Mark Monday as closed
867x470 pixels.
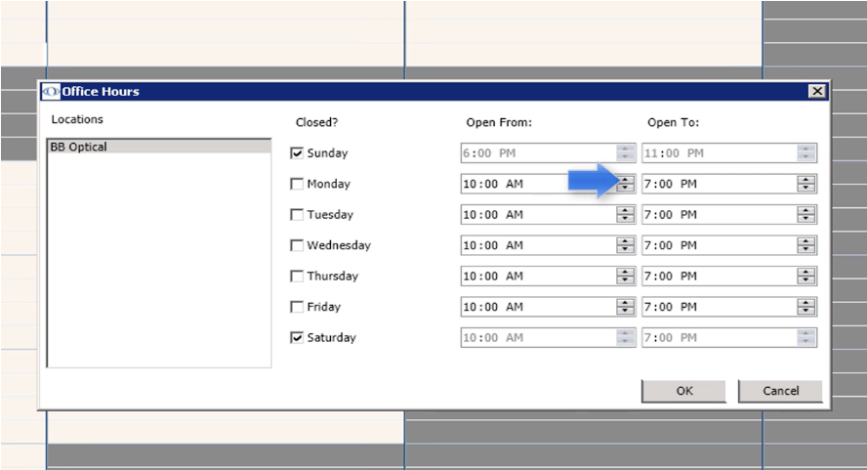[x=298, y=184]
